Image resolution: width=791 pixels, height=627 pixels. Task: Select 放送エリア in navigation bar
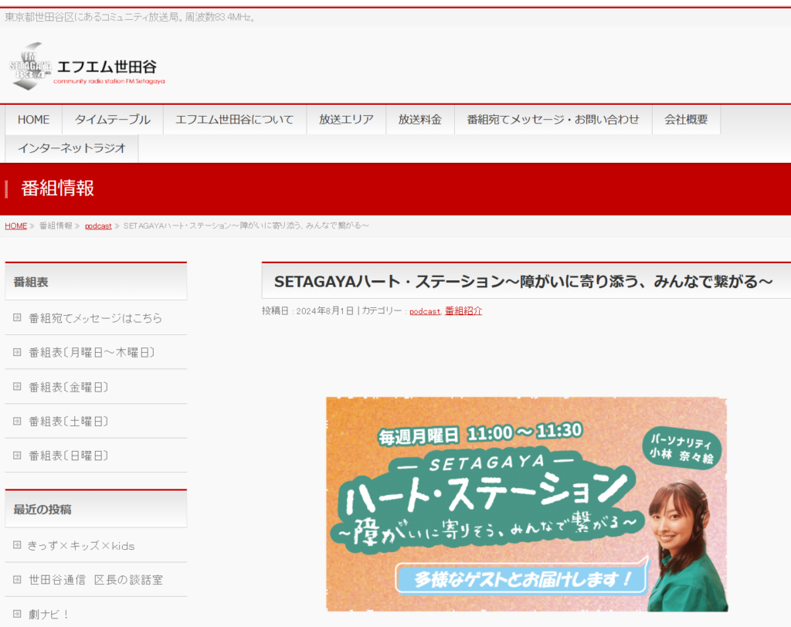tap(346, 120)
